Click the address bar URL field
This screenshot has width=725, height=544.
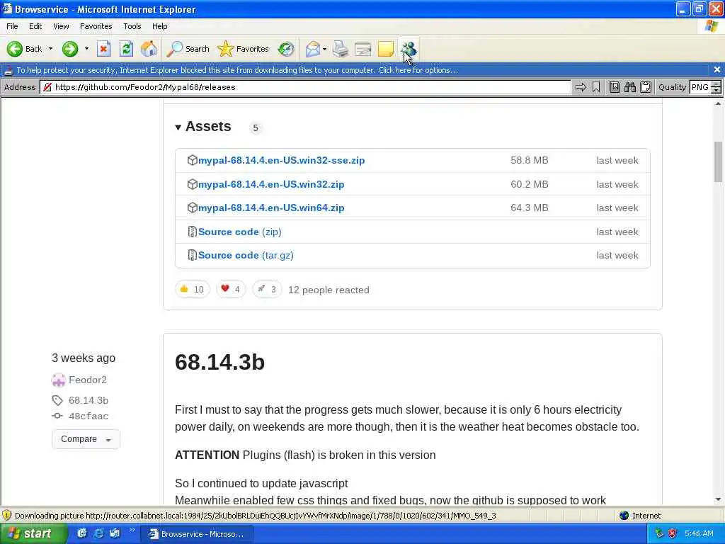click(305, 87)
